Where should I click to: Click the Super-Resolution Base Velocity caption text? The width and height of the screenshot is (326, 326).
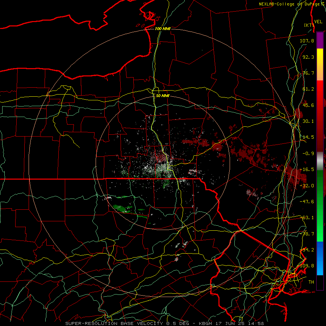[x=164, y=323]
